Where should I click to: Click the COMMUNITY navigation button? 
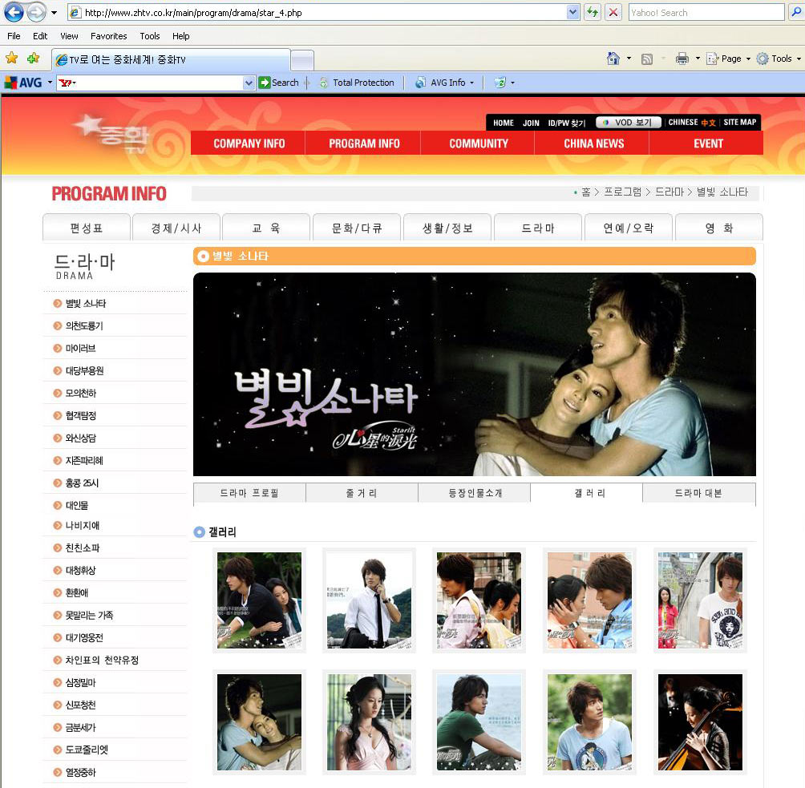coord(479,143)
